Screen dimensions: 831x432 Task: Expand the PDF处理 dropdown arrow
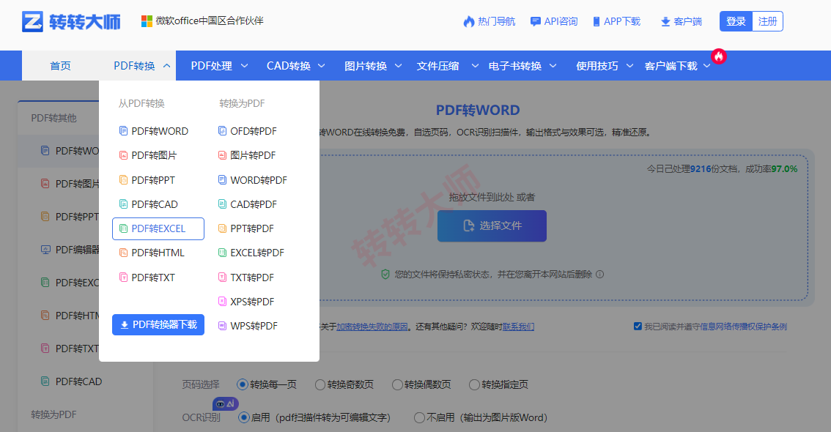[244, 66]
